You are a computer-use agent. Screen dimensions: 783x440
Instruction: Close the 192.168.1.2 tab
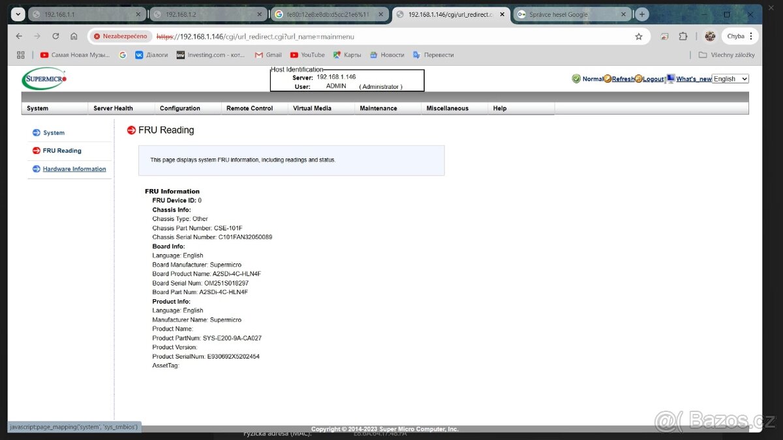click(259, 14)
